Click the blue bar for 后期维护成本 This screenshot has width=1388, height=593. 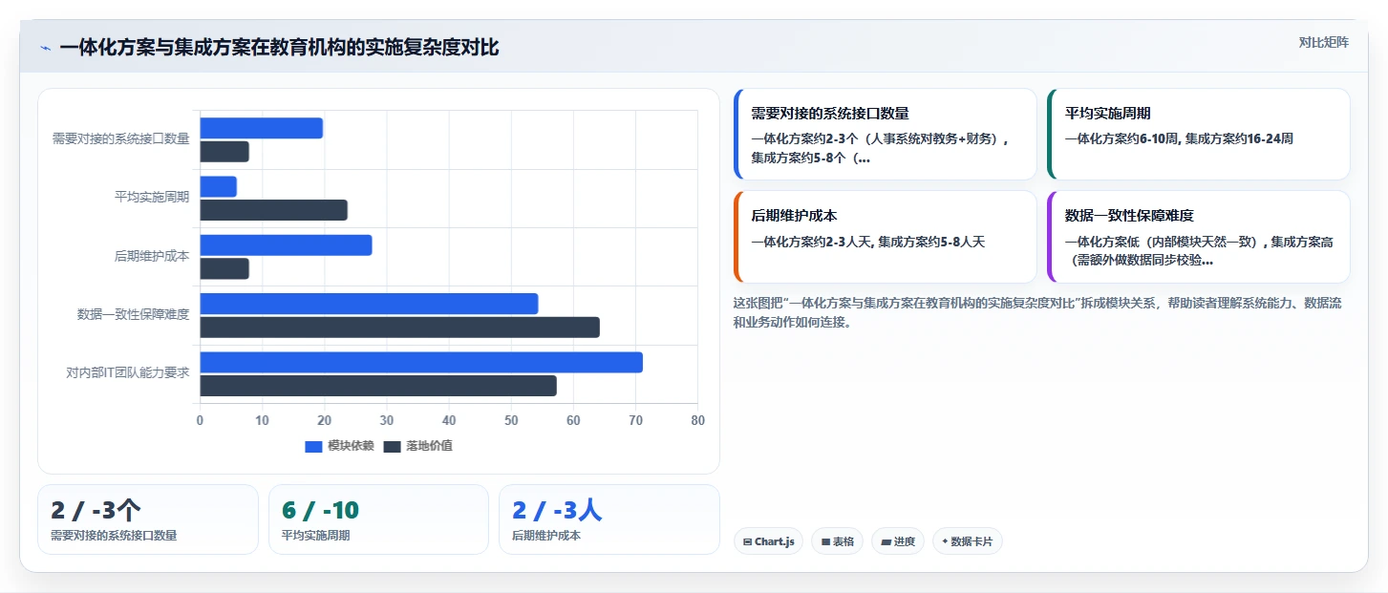coord(286,245)
